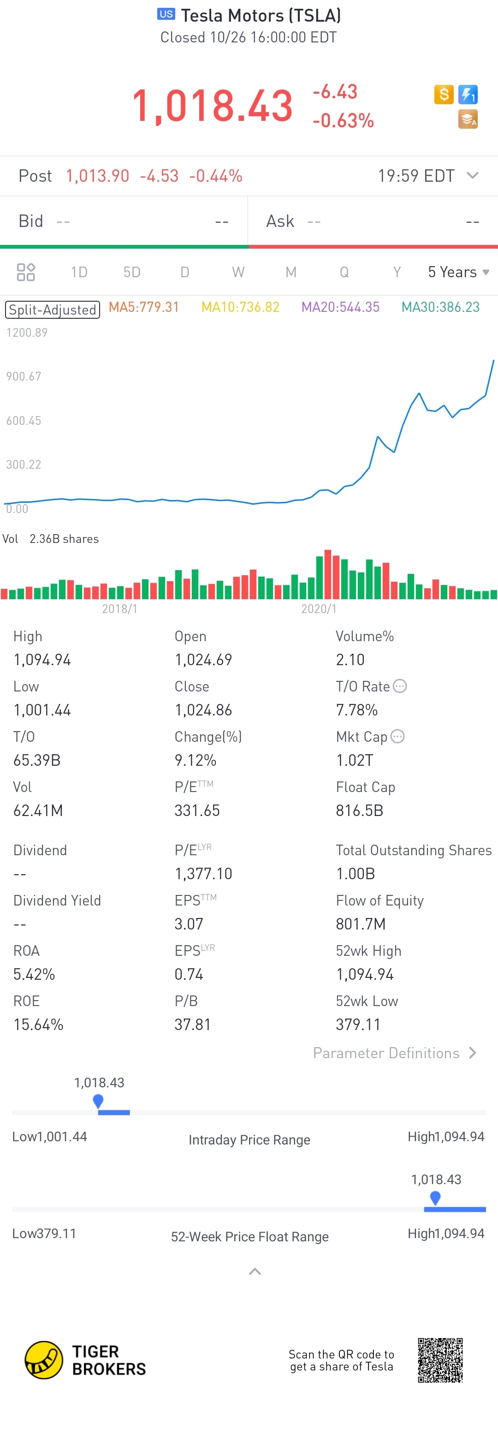Screen dimensions: 498x1430
Task: Open Mkt Cap info bubble icon
Action: pyautogui.click(x=397, y=736)
